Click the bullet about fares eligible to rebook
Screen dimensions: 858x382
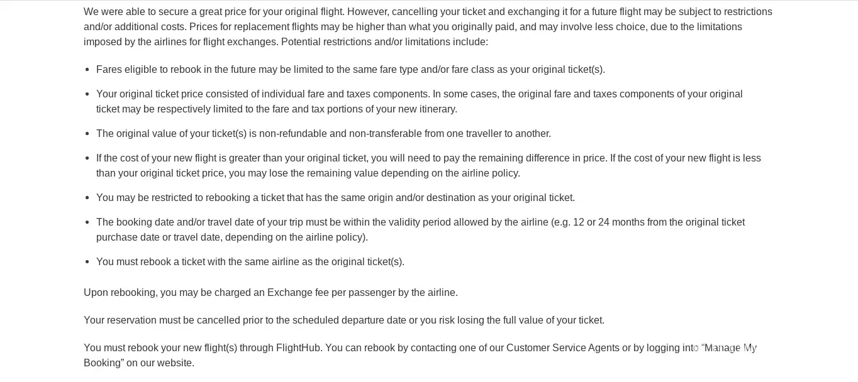pos(350,70)
